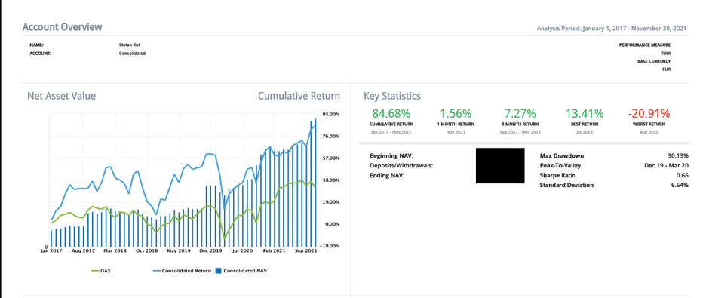The width and height of the screenshot is (709, 298).
Task: Click the Key Statistics heading
Action: click(x=392, y=96)
